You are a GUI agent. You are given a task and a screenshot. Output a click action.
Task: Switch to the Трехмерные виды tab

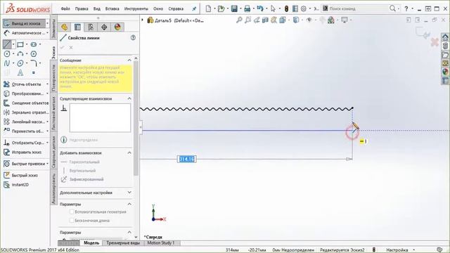tap(123, 243)
